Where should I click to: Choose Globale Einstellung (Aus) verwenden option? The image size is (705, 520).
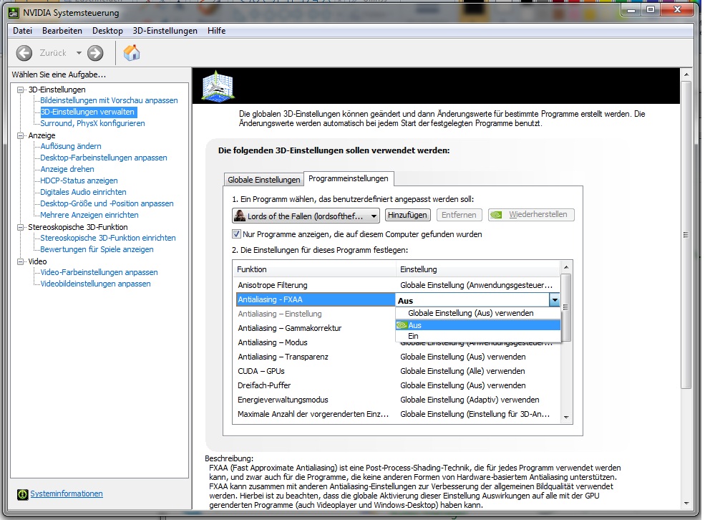(478, 313)
